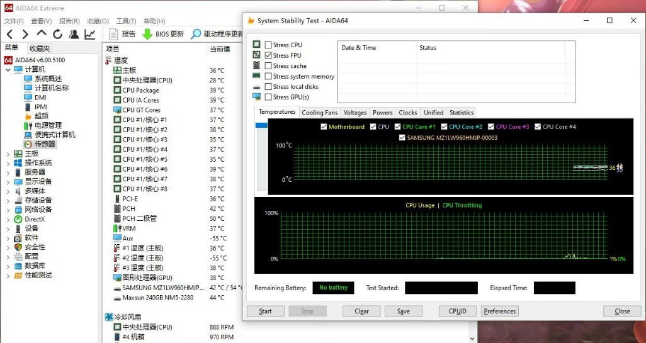The width and height of the screenshot is (646, 343).
Task: Expand the 数据库 tree node arrow
Action: coord(8,266)
